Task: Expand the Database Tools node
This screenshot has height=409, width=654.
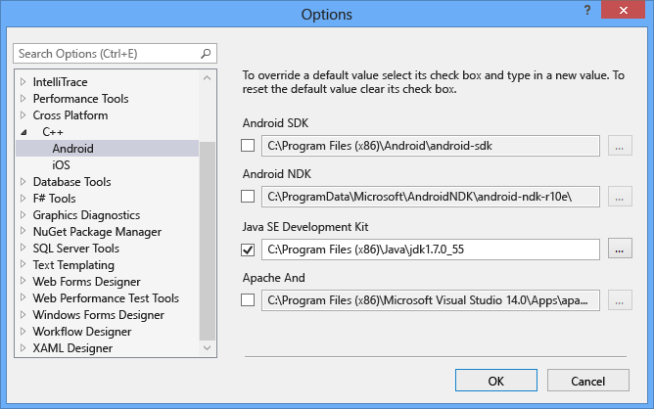Action: point(23,182)
